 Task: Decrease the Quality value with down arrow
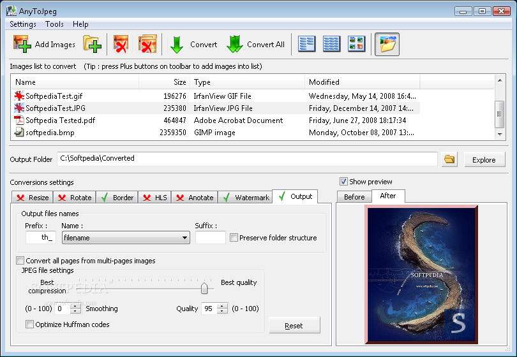pos(222,311)
